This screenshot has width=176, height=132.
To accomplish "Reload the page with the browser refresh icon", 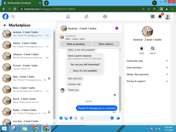I will pyautogui.click(x=15, y=9).
